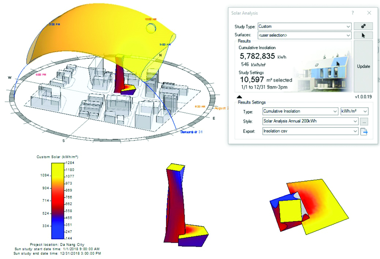Image resolution: width=380 pixels, height=259 pixels.
Task: Expand the Surfaces user selection dropdown
Action: 304,35
